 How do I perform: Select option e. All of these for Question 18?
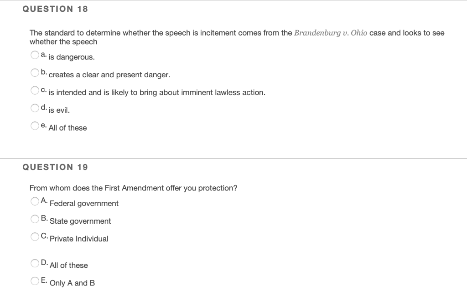[35, 125]
